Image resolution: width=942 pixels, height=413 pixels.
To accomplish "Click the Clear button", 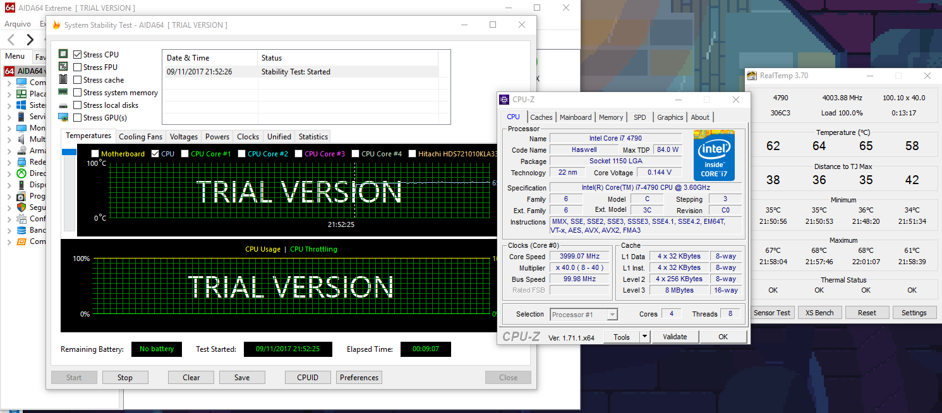I will coord(191,378).
